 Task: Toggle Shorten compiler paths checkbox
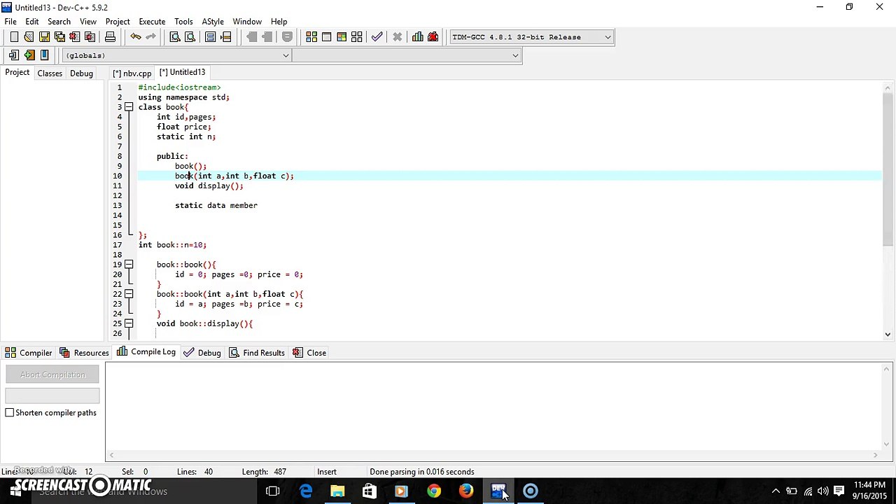point(10,412)
